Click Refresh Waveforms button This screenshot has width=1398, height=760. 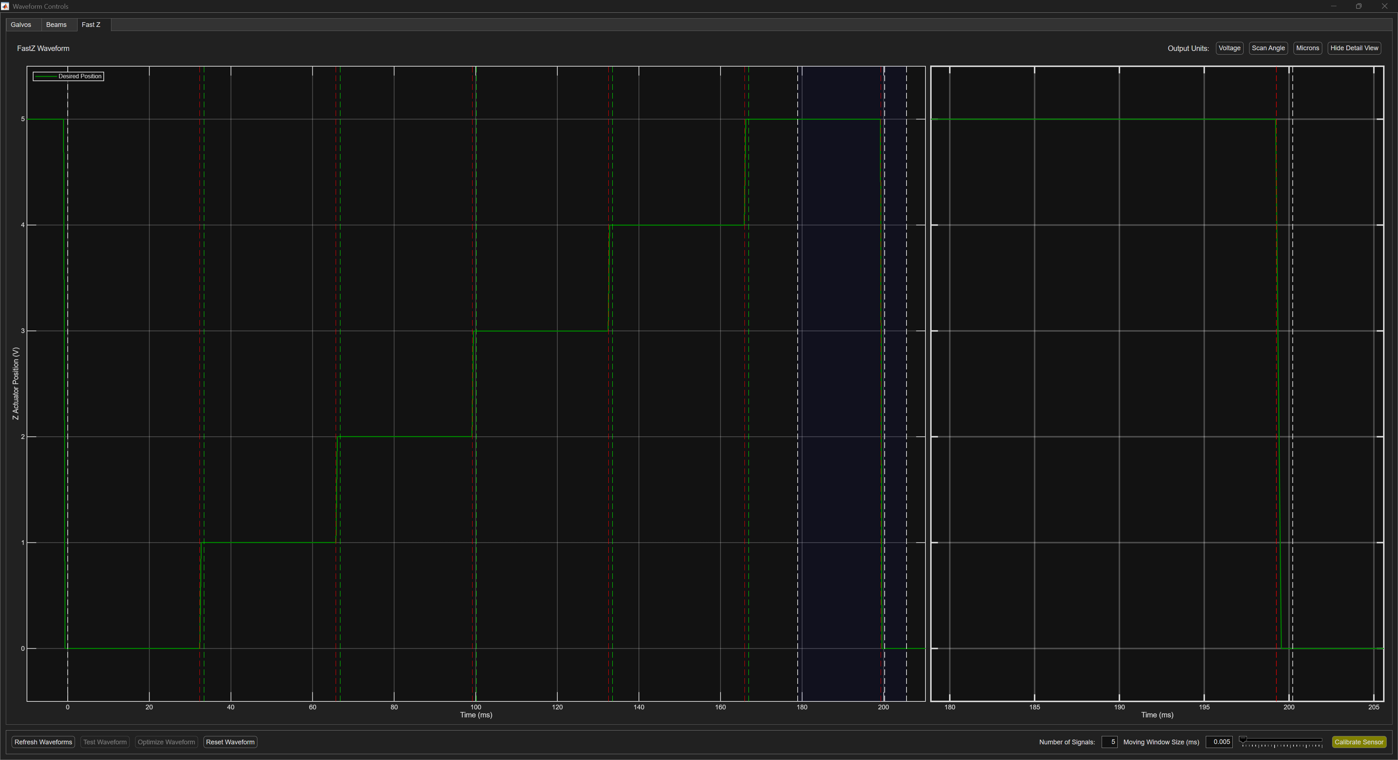pos(43,742)
